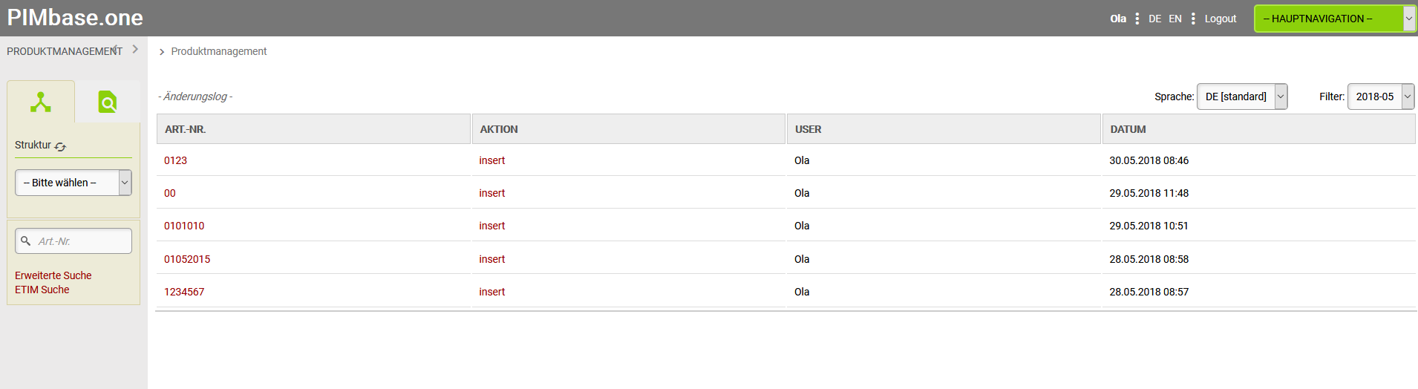Click the magnifier icon in the Art.-Nr. field
The height and width of the screenshot is (389, 1418).
click(26, 241)
